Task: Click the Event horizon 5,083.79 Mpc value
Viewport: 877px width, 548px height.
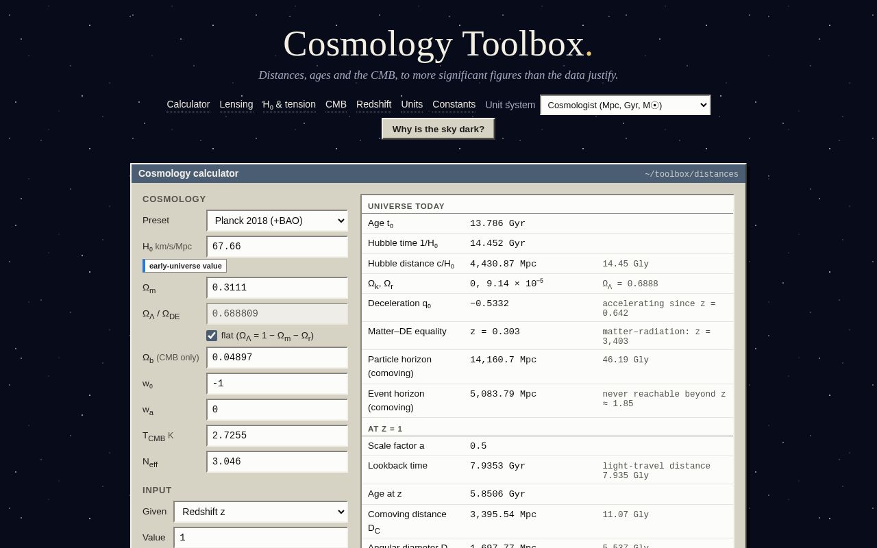Action: click(503, 394)
